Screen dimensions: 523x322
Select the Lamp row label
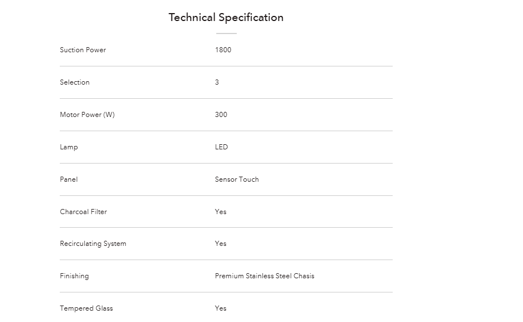pyautogui.click(x=69, y=147)
